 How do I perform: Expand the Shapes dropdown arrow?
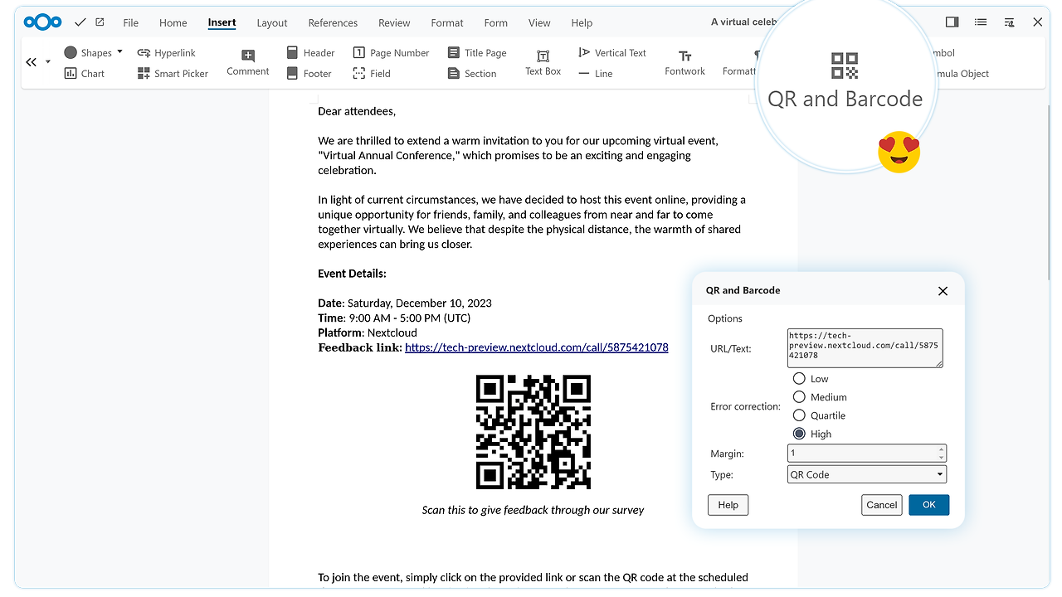(x=119, y=51)
